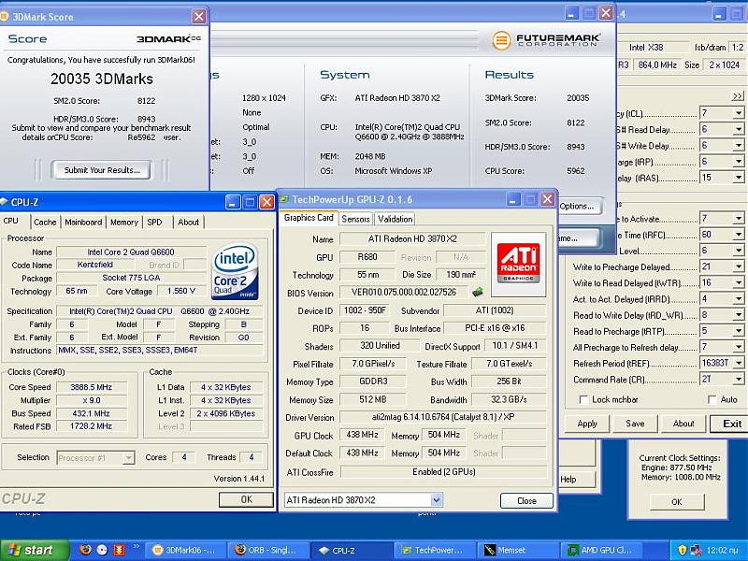Open the CPU-Z Mainboard tab
748x561 pixels.
pos(83,222)
